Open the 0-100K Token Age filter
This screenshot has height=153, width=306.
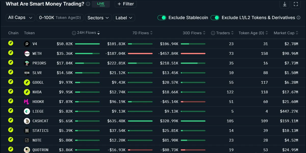click(60, 18)
